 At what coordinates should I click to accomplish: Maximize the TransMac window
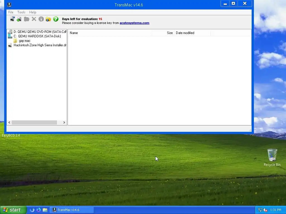click(233, 4)
